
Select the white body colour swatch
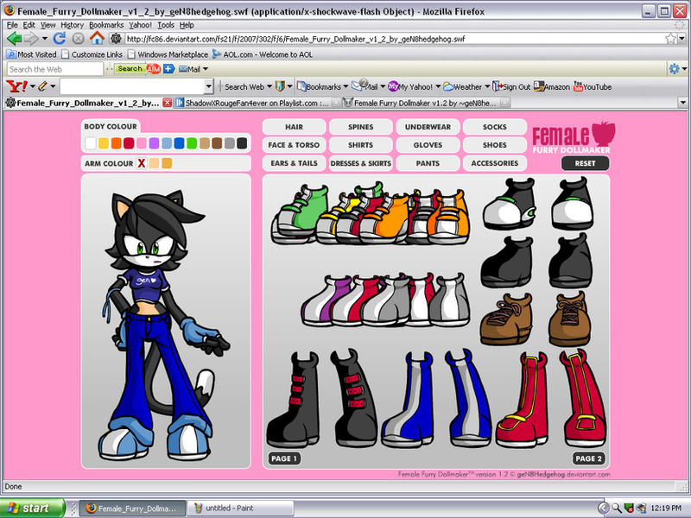[91, 143]
